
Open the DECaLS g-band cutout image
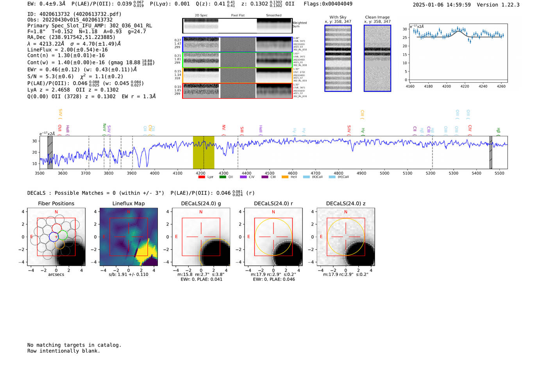click(201, 237)
